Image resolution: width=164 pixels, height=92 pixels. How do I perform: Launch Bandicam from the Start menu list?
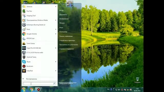click(39, 66)
